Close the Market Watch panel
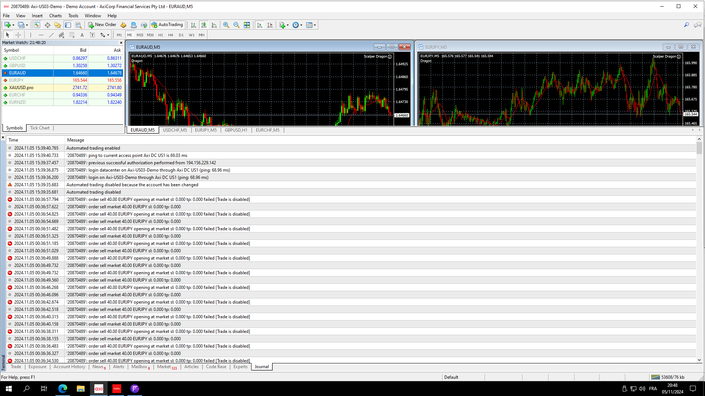The width and height of the screenshot is (705, 396). click(121, 43)
